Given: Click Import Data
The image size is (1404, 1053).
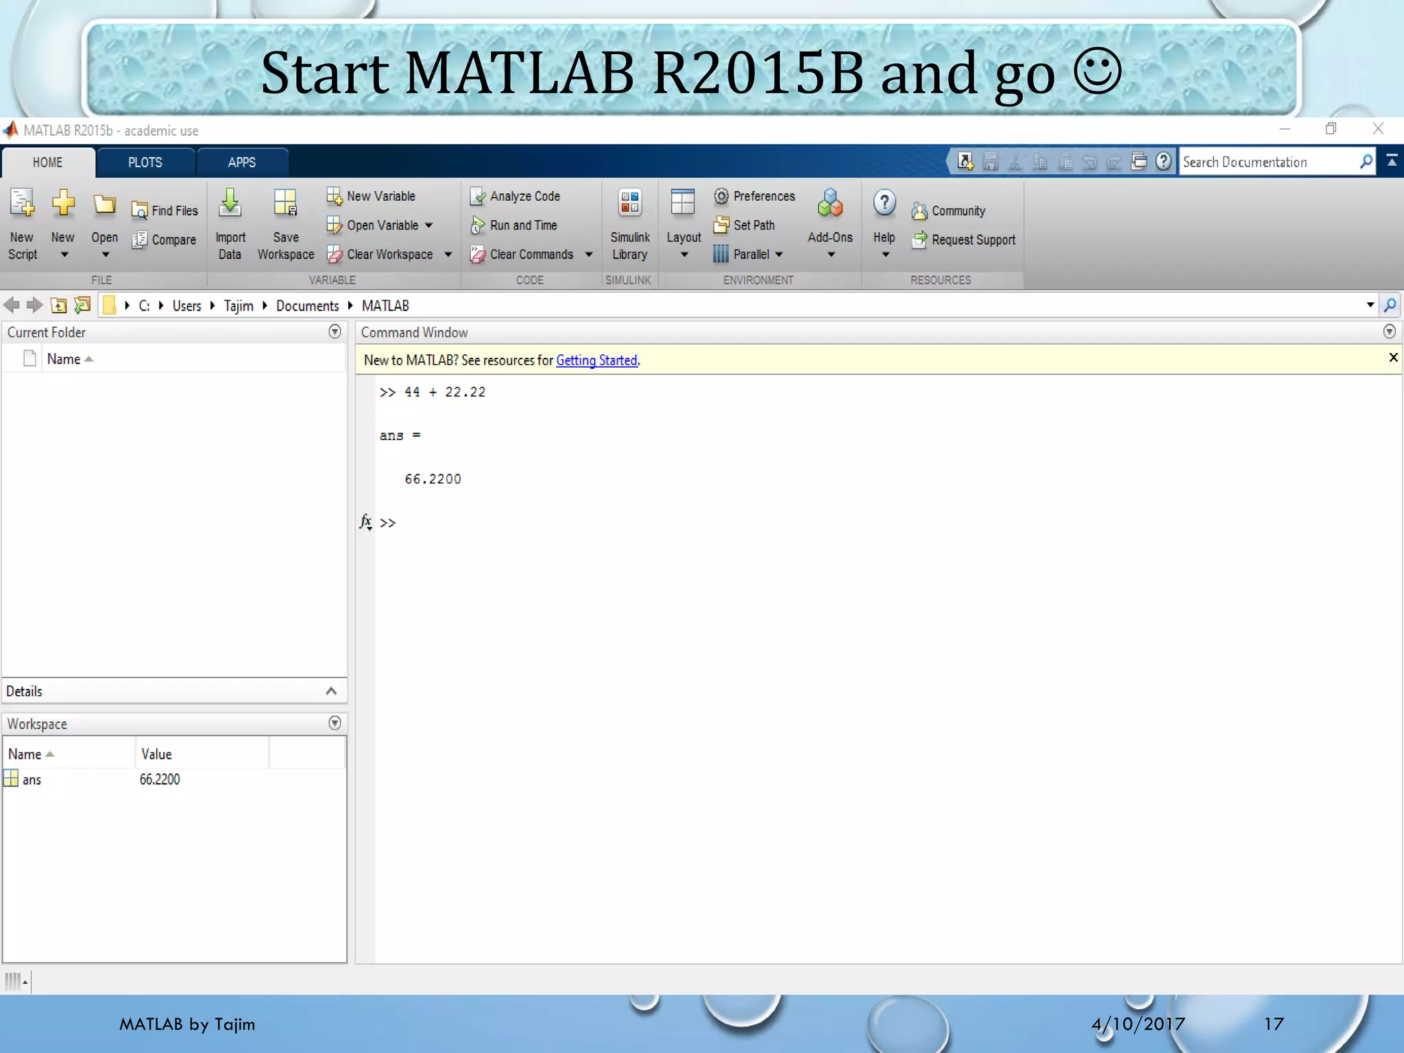Looking at the screenshot, I should [230, 224].
